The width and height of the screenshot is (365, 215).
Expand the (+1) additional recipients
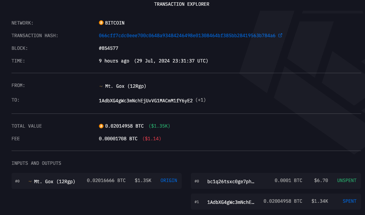coord(201,100)
